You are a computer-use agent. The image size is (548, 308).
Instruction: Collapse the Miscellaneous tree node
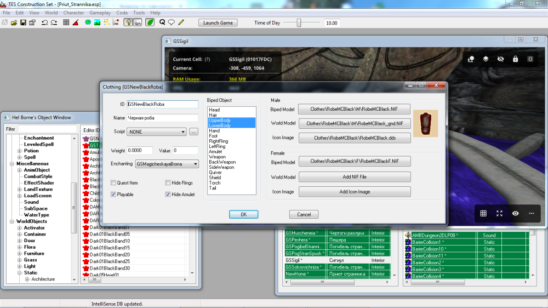12,164
